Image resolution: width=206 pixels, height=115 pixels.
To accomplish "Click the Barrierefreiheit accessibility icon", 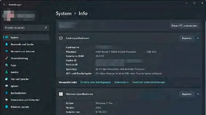I will pyautogui.click(x=7, y=93).
